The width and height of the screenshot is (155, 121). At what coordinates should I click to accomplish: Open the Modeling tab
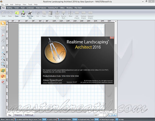pos(69,8)
